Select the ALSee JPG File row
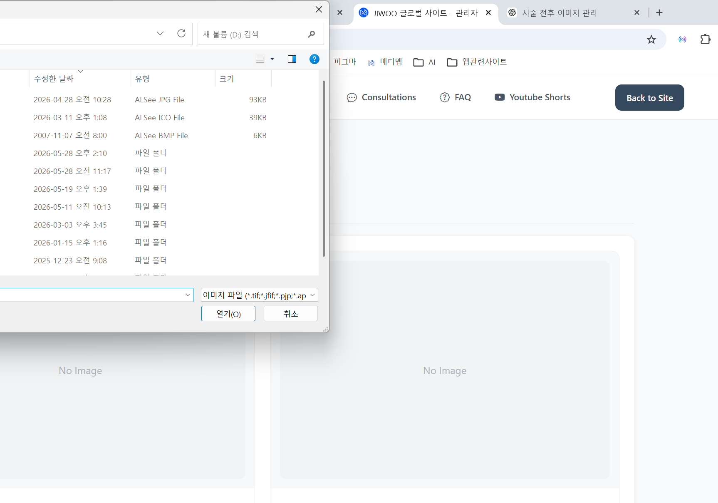718x503 pixels. click(159, 99)
